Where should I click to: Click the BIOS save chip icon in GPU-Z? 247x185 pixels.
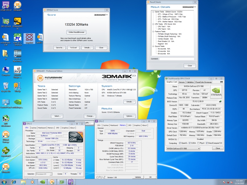click(x=220, y=102)
